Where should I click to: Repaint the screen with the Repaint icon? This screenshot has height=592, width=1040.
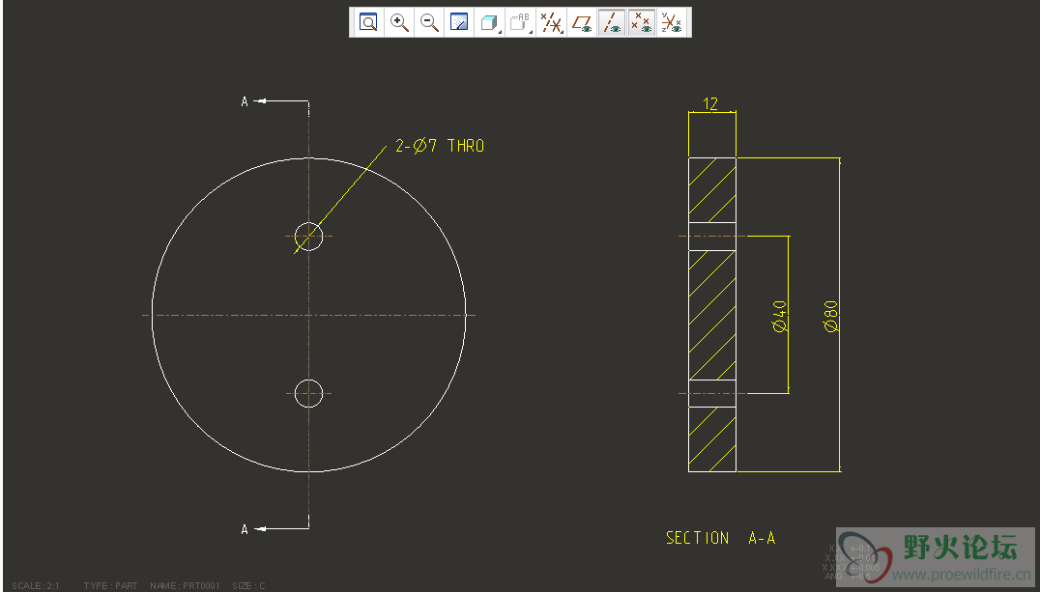pos(460,22)
